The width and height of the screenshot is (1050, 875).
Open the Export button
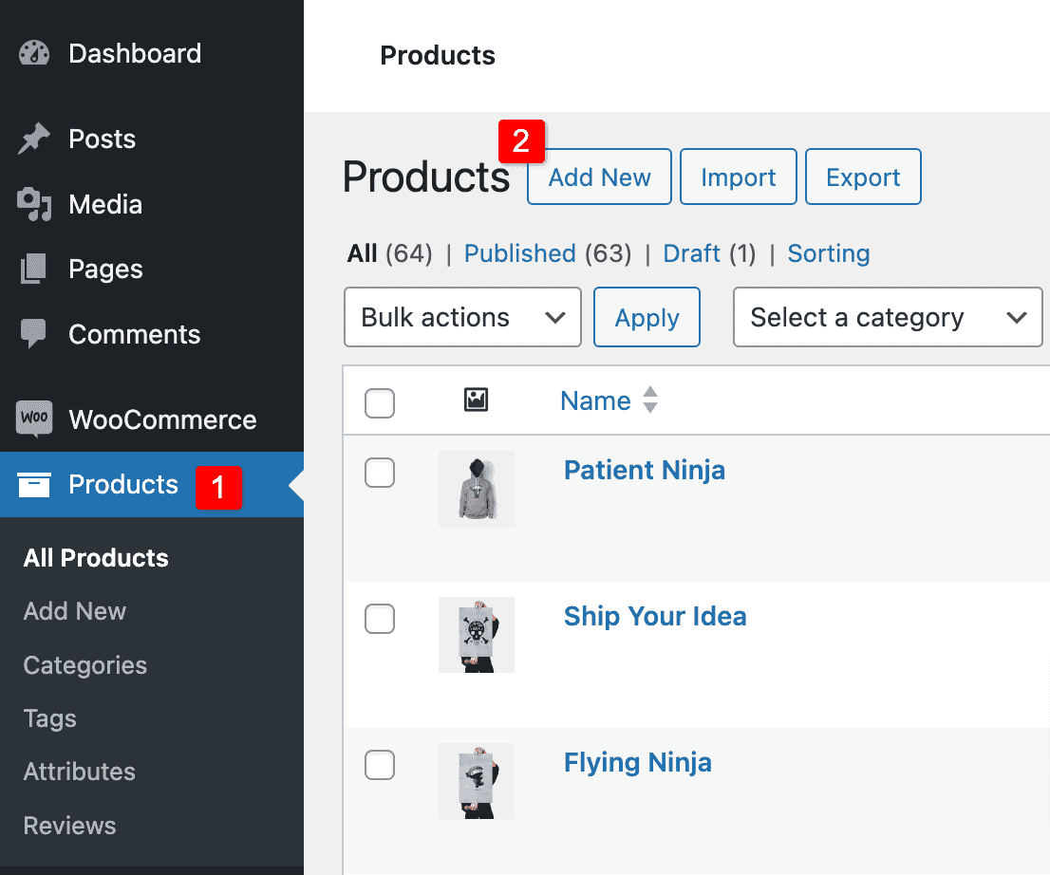(x=863, y=177)
